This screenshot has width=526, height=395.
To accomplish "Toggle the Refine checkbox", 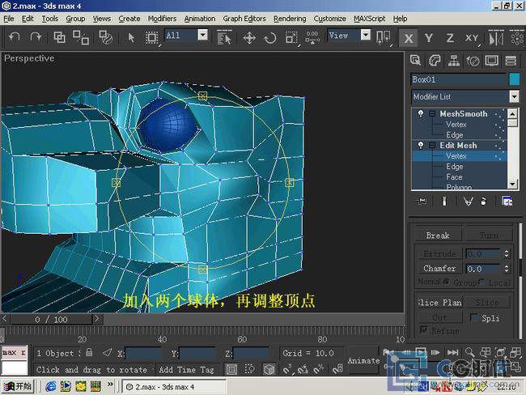I will pyautogui.click(x=424, y=330).
